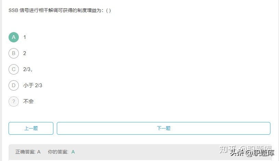279x161 pixels.
Task: Click the gray answer result bar
Action: point(140,152)
